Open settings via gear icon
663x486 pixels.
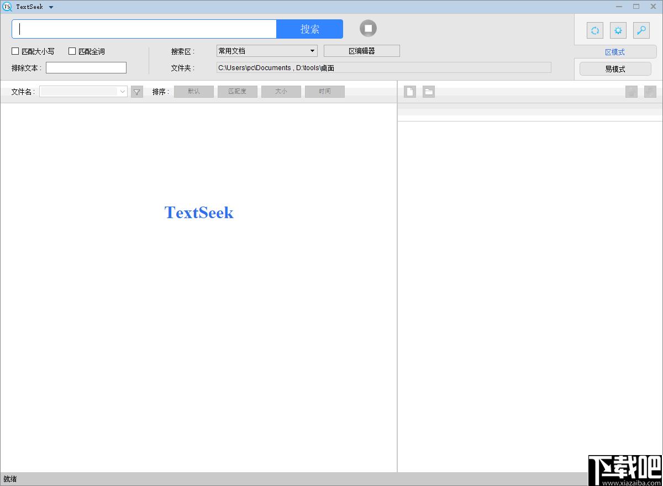pos(618,30)
